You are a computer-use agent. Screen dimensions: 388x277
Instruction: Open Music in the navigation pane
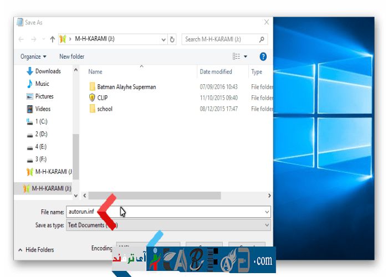(42, 84)
